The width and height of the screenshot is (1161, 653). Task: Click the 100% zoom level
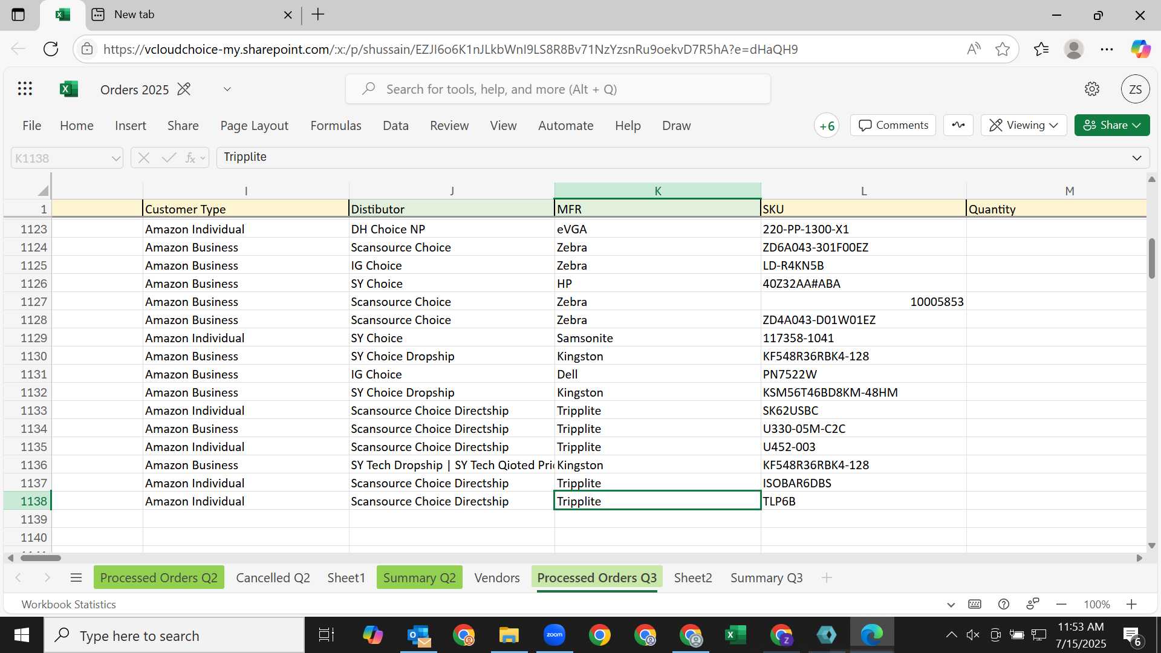pyautogui.click(x=1096, y=604)
